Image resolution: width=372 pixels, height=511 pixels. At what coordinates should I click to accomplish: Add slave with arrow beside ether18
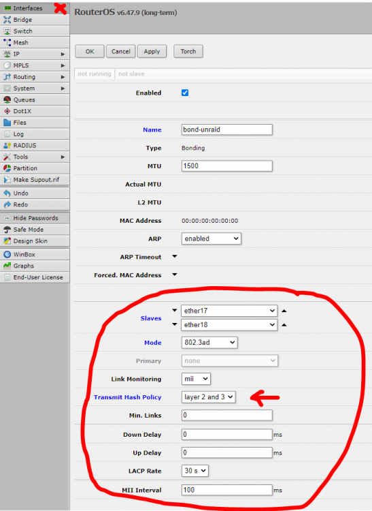(x=175, y=324)
